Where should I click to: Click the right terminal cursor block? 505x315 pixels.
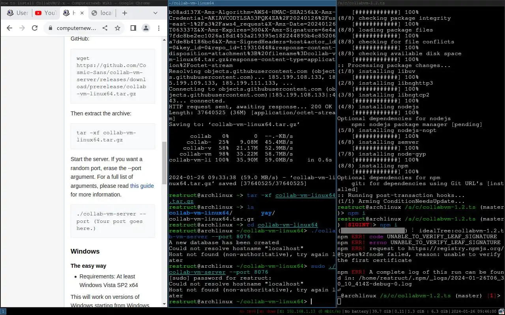(339, 302)
